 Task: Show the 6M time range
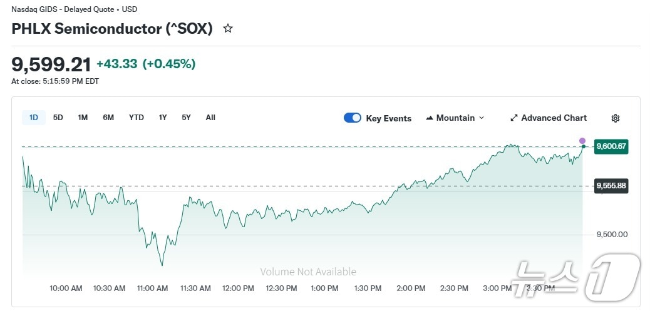tap(108, 117)
